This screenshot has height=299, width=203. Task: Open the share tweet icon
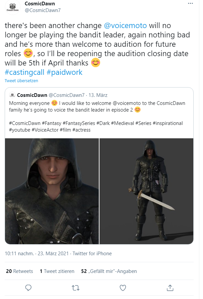point(170,288)
